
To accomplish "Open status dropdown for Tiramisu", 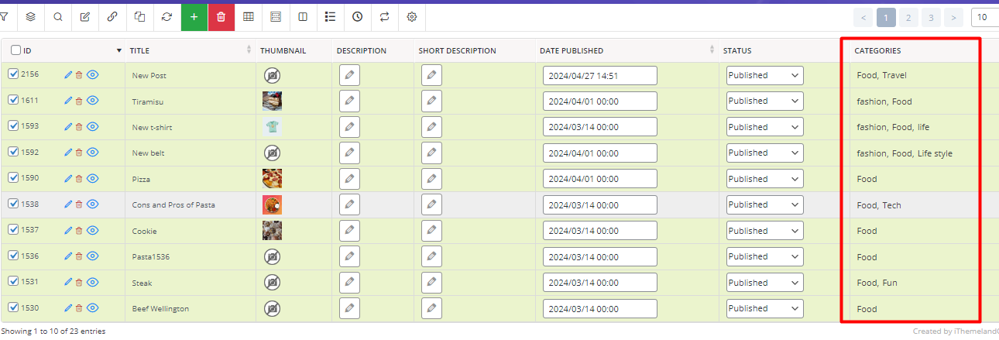I will 764,101.
